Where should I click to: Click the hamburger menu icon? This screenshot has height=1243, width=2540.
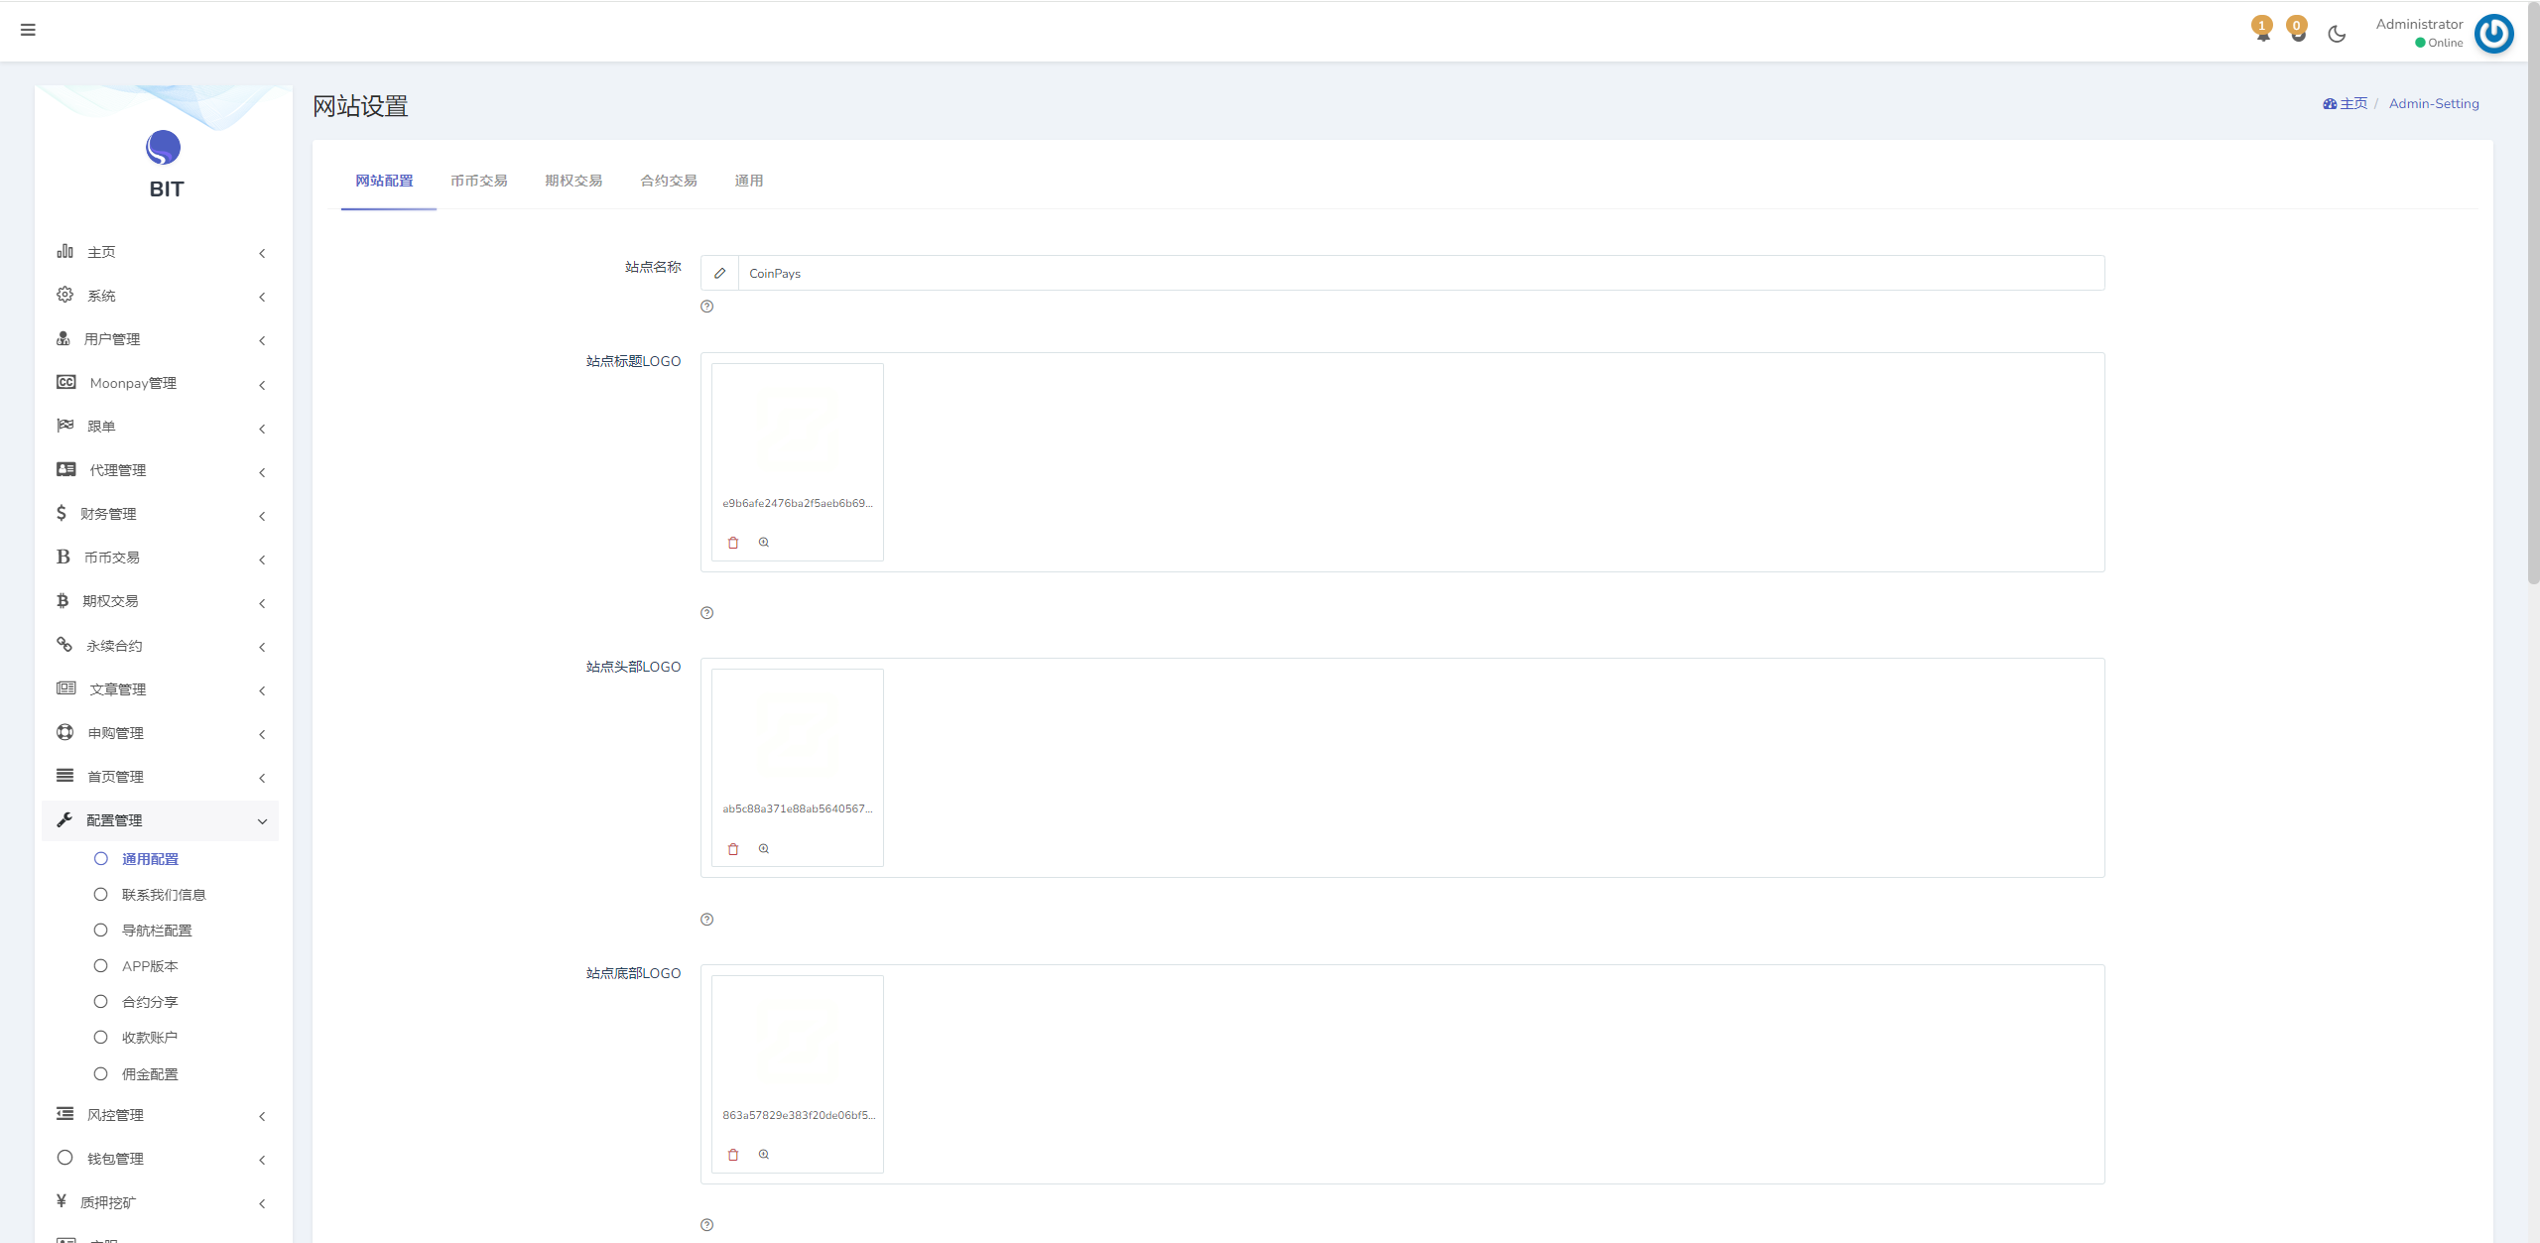pos(28,30)
